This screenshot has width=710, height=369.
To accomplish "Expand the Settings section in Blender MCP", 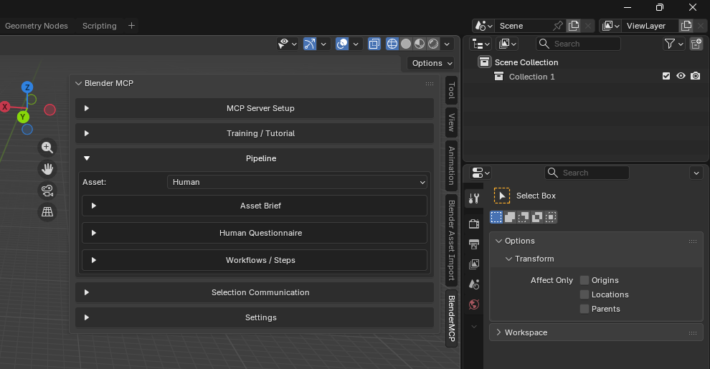I will pyautogui.click(x=255, y=317).
